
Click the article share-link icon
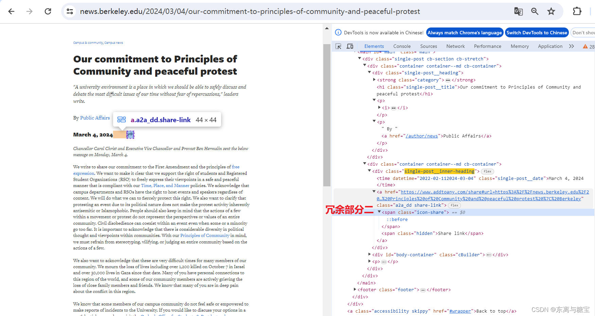coord(130,135)
